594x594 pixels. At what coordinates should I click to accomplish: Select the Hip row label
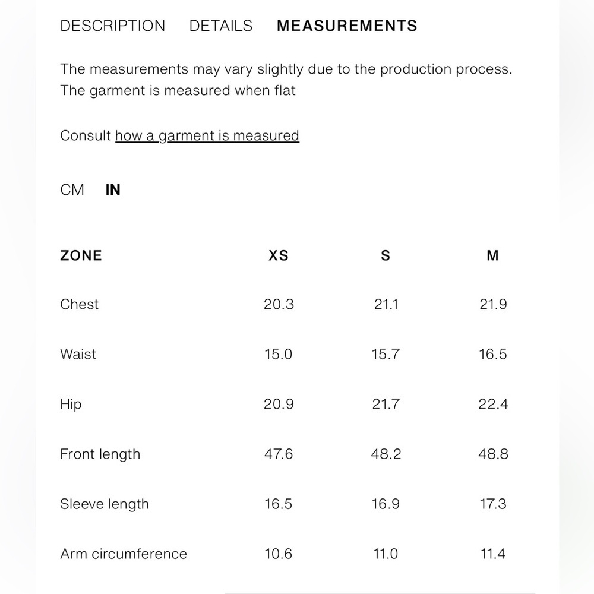[71, 404]
